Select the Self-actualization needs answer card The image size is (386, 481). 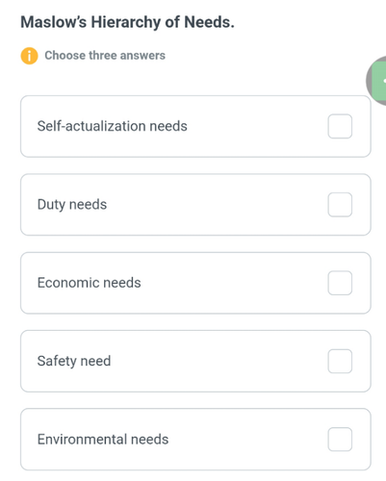click(x=195, y=126)
